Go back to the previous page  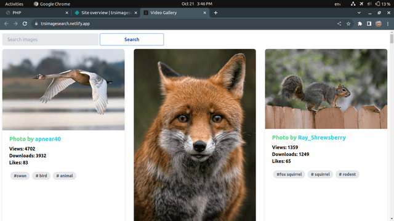(6, 23)
